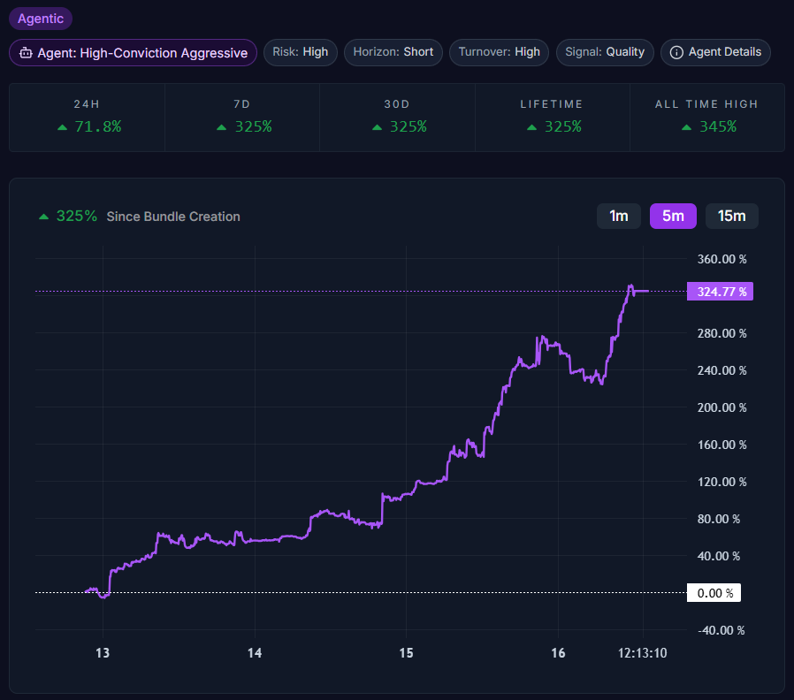Open Agent Details

tap(715, 52)
